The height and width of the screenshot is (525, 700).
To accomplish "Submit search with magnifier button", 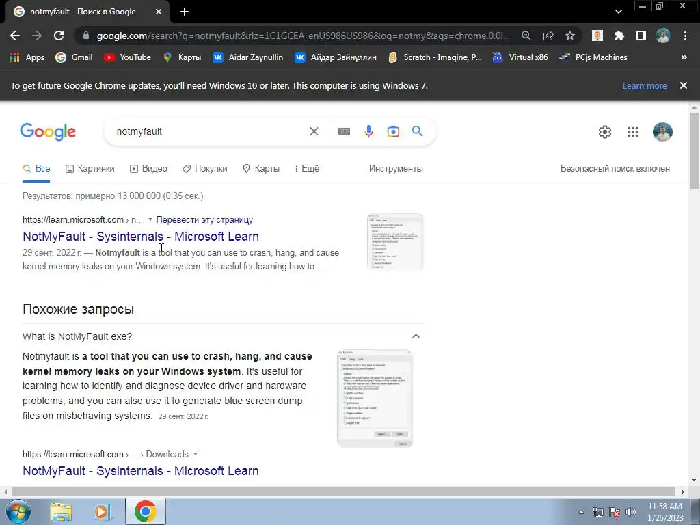I will [418, 131].
